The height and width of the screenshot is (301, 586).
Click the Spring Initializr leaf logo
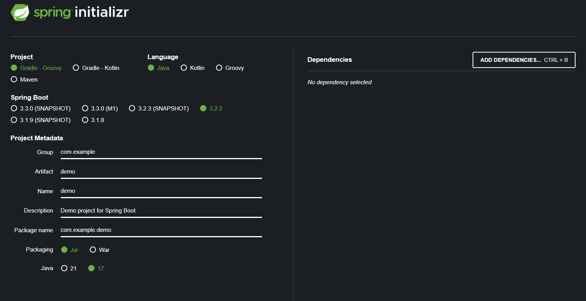pyautogui.click(x=21, y=12)
